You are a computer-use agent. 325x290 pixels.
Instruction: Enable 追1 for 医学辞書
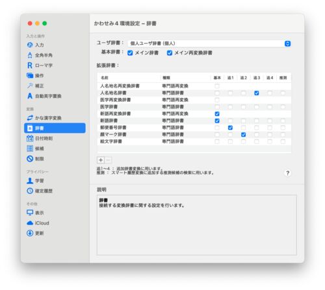tap(230, 107)
